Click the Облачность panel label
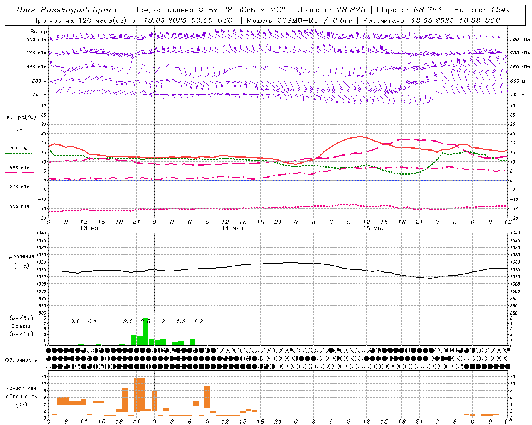This screenshot has width=532, height=425. (21, 360)
